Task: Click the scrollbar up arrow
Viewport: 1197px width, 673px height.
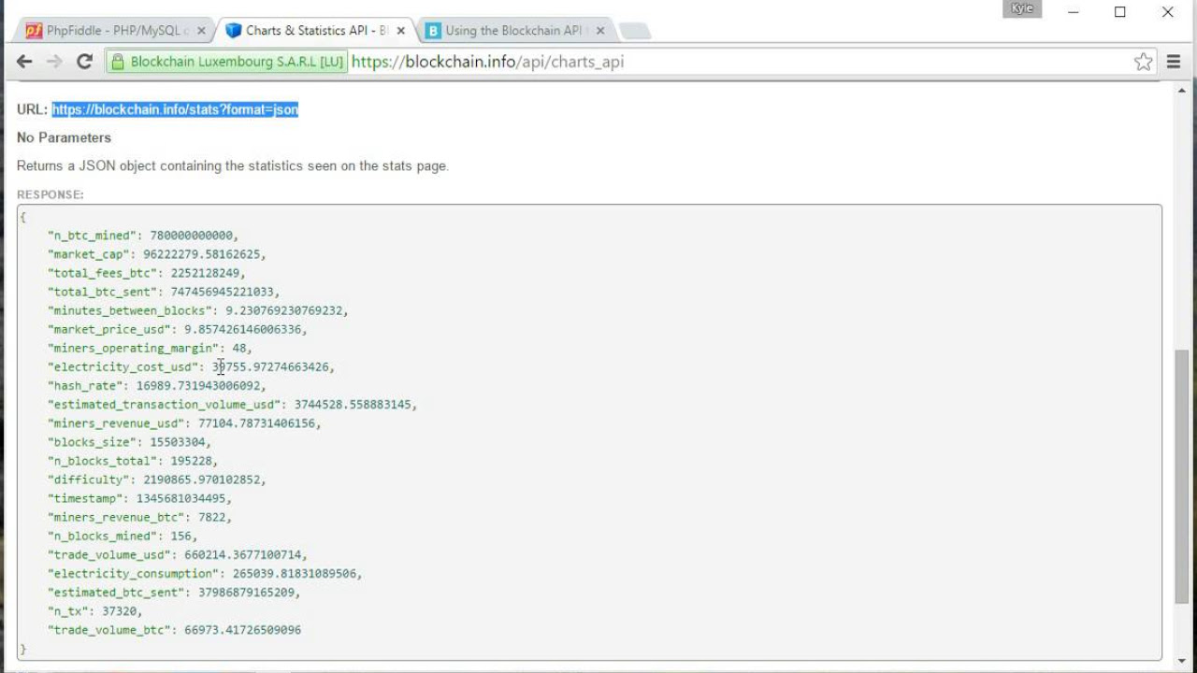Action: point(1182,91)
